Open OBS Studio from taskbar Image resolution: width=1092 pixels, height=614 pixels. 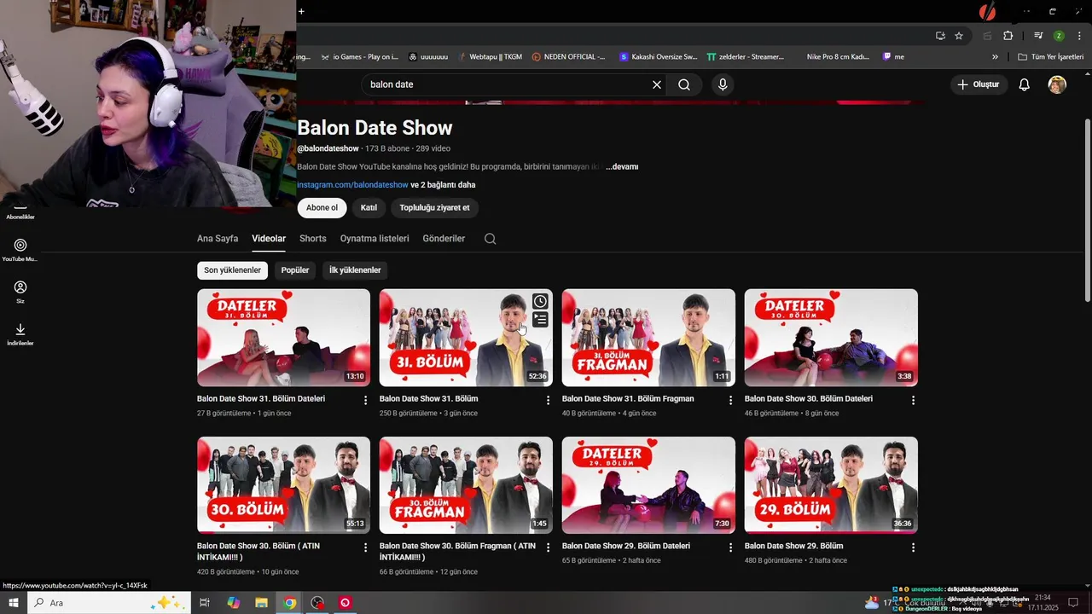click(x=317, y=603)
